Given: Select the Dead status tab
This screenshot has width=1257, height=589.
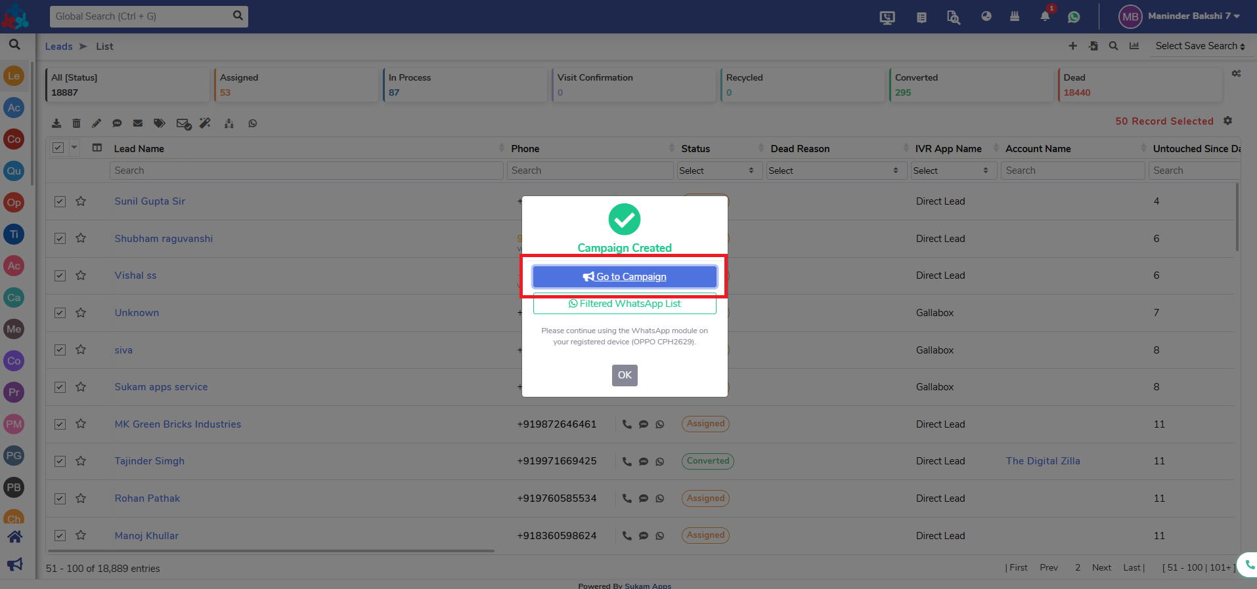Looking at the screenshot, I should pyautogui.click(x=1139, y=85).
